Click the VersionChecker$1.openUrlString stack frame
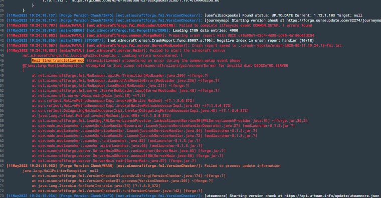The image size is (381, 198). tap(128, 175)
